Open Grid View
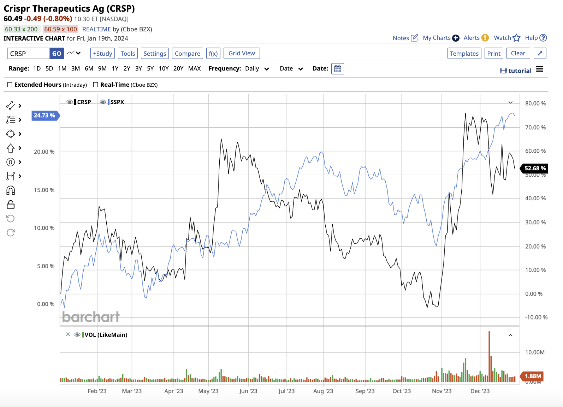The width and height of the screenshot is (563, 407). [x=242, y=53]
